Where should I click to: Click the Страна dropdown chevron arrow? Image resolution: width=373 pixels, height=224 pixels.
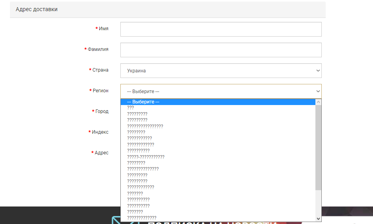point(318,70)
